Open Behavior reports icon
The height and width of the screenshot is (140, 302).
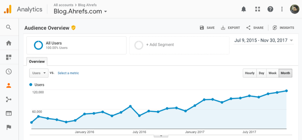pyautogui.click(x=9, y=113)
